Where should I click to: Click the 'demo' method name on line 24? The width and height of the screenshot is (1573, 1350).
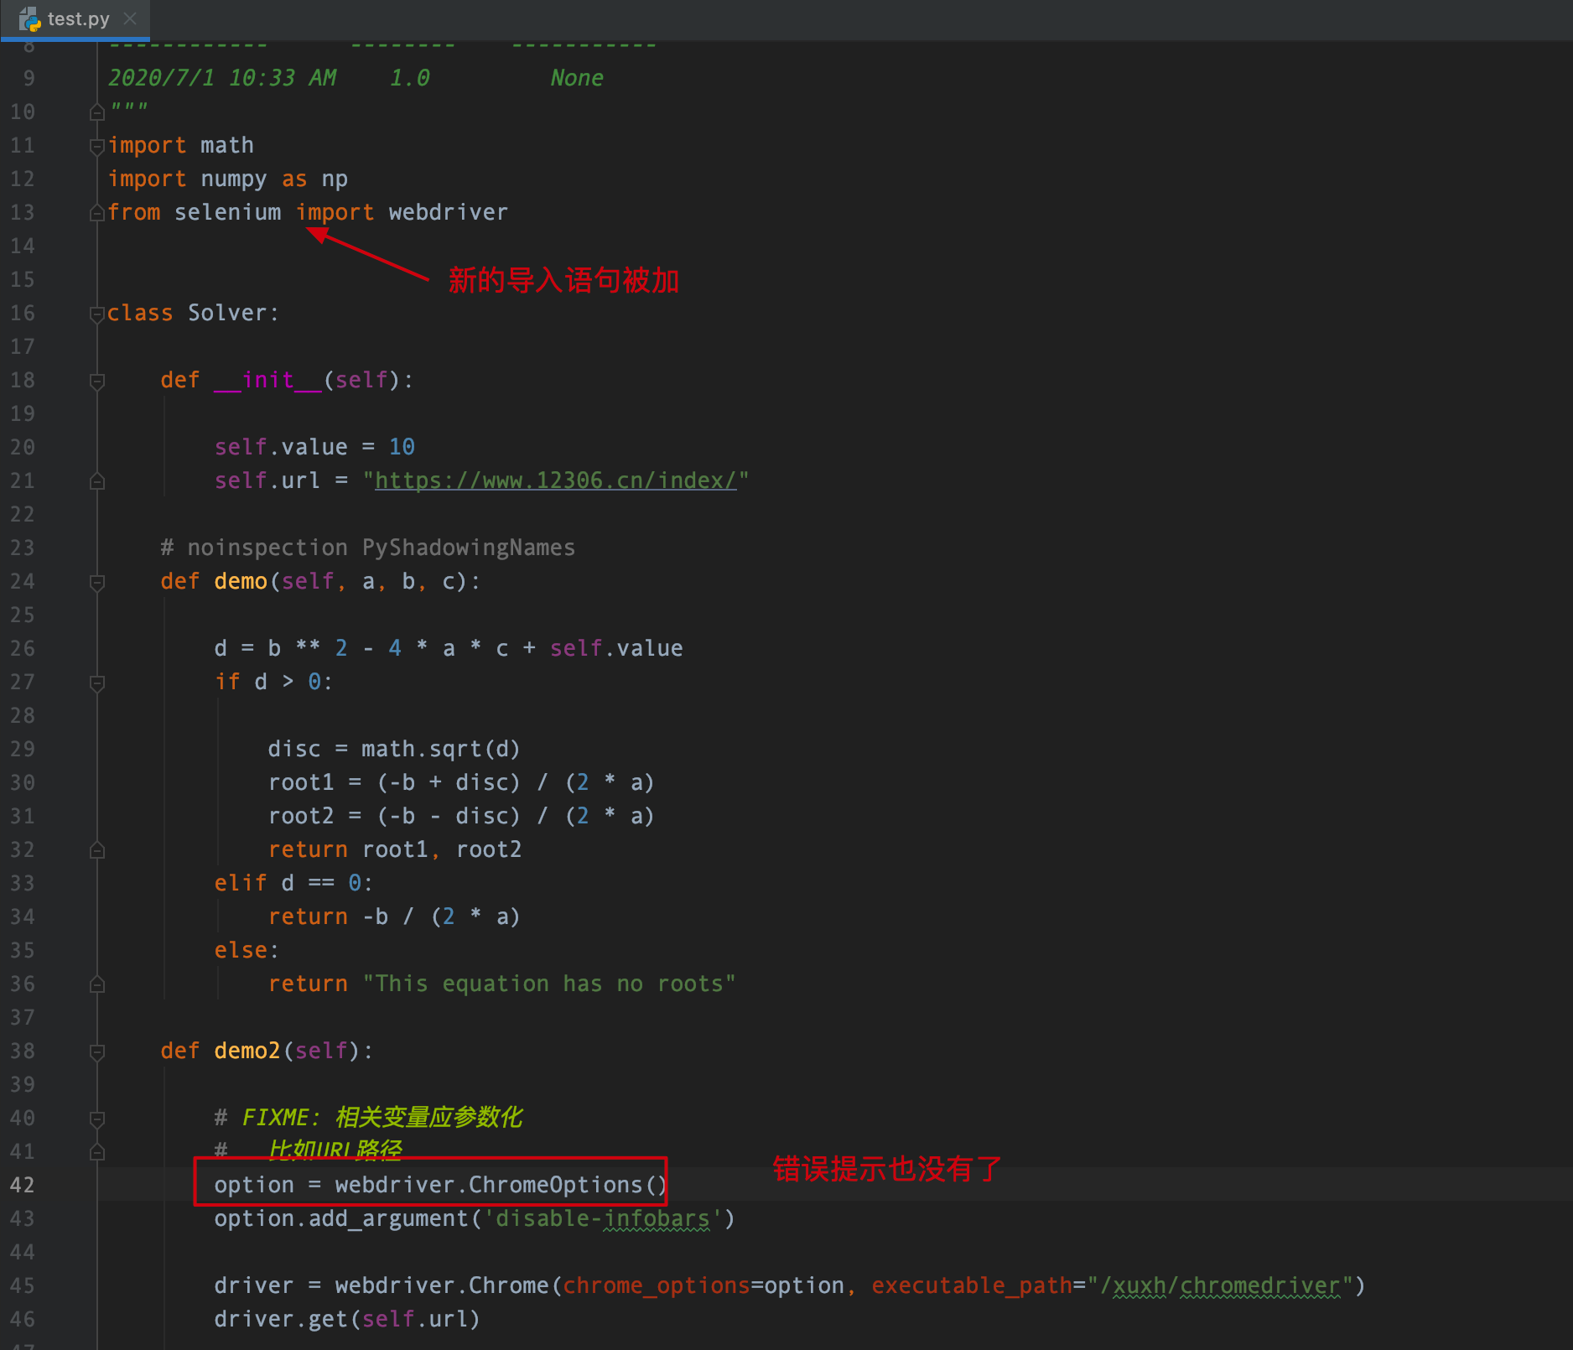click(x=241, y=581)
